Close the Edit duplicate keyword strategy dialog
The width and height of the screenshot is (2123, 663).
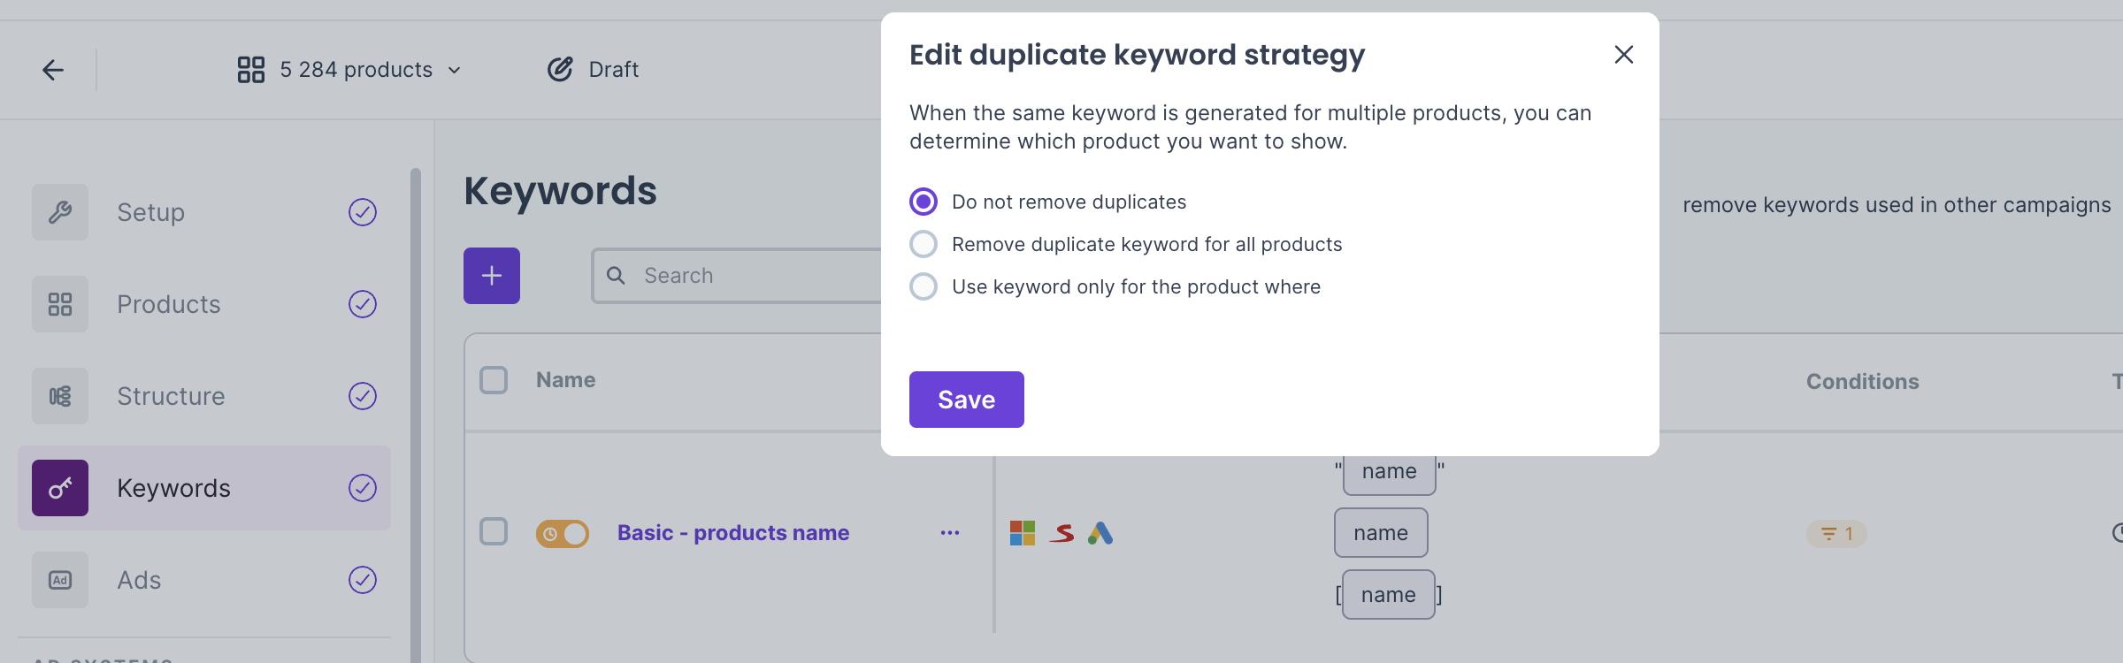tap(1623, 55)
